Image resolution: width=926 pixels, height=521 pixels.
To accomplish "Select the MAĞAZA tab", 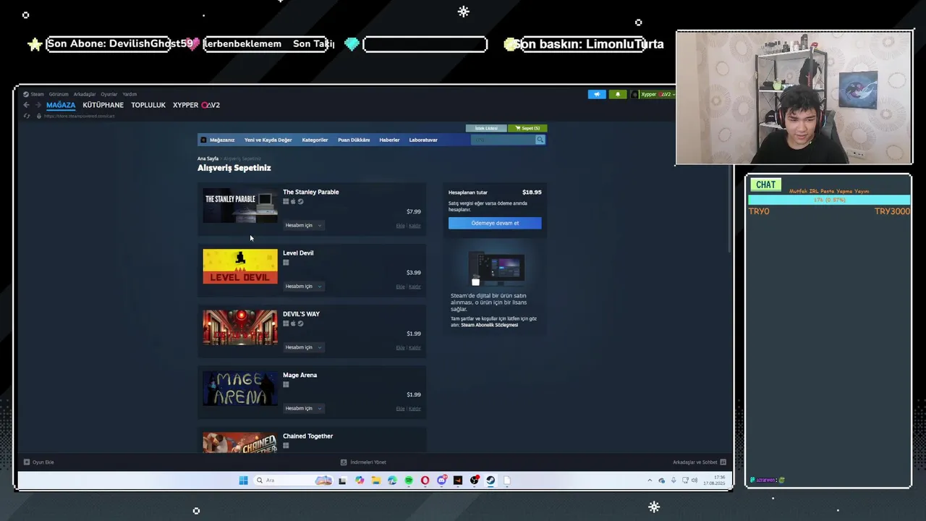I will (x=61, y=105).
